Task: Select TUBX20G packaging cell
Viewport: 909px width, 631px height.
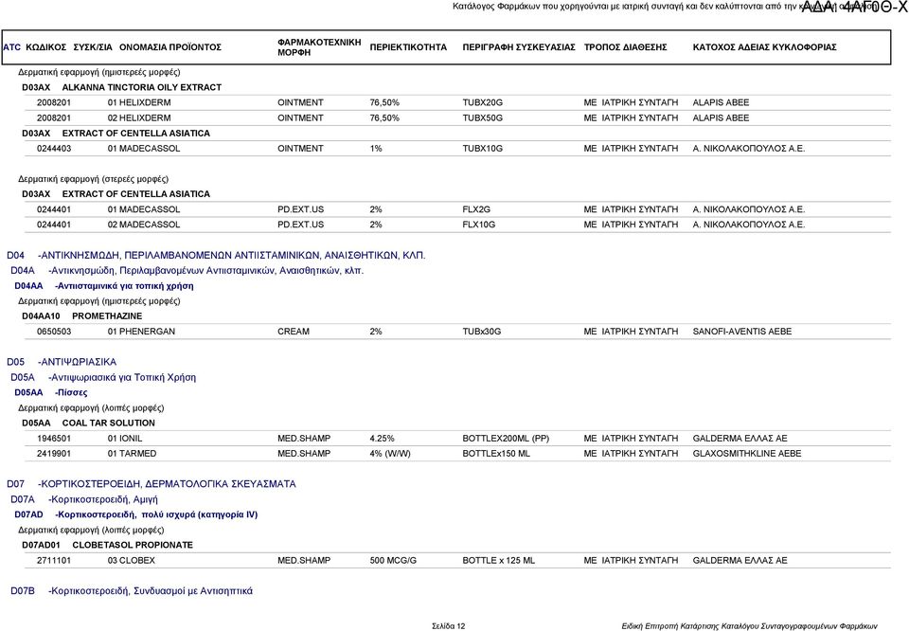Action: pyautogui.click(x=482, y=102)
